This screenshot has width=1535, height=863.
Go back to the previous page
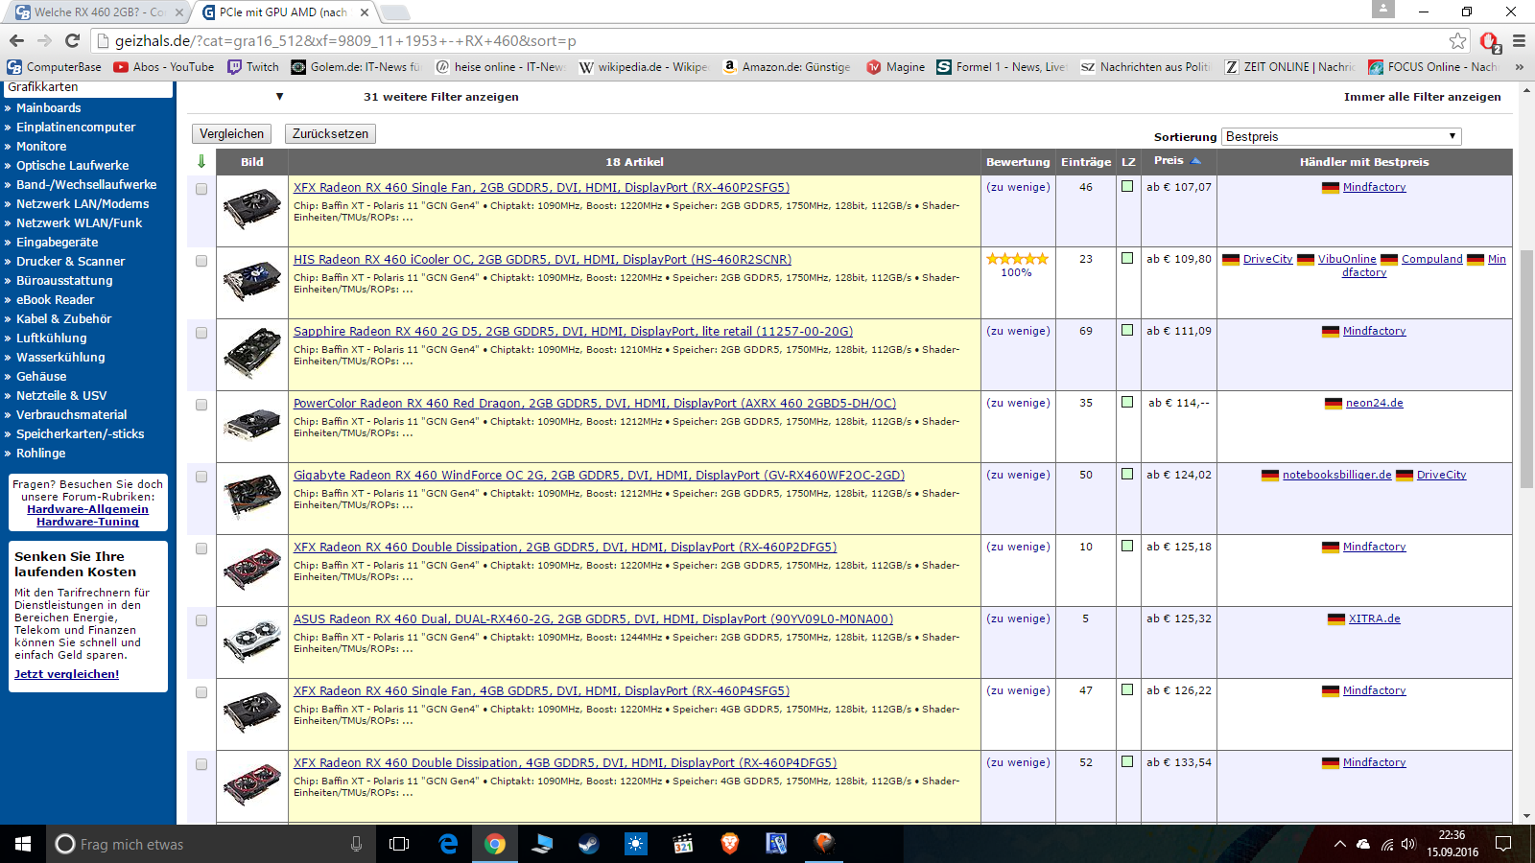point(16,40)
